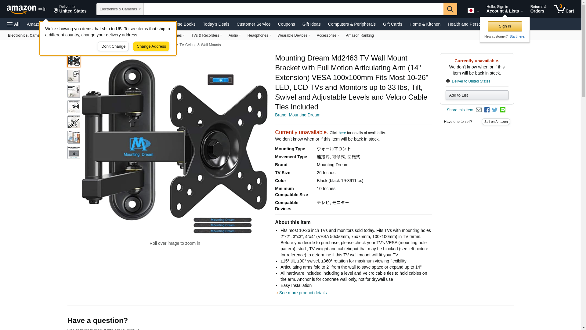The height and width of the screenshot is (330, 586).
Task: Open the cart icon
Action: coord(564,9)
